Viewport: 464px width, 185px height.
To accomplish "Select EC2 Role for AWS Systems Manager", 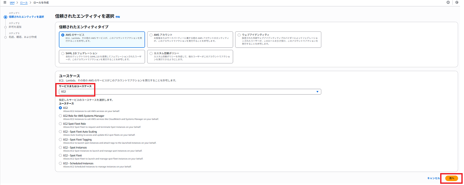I will pos(60,116).
